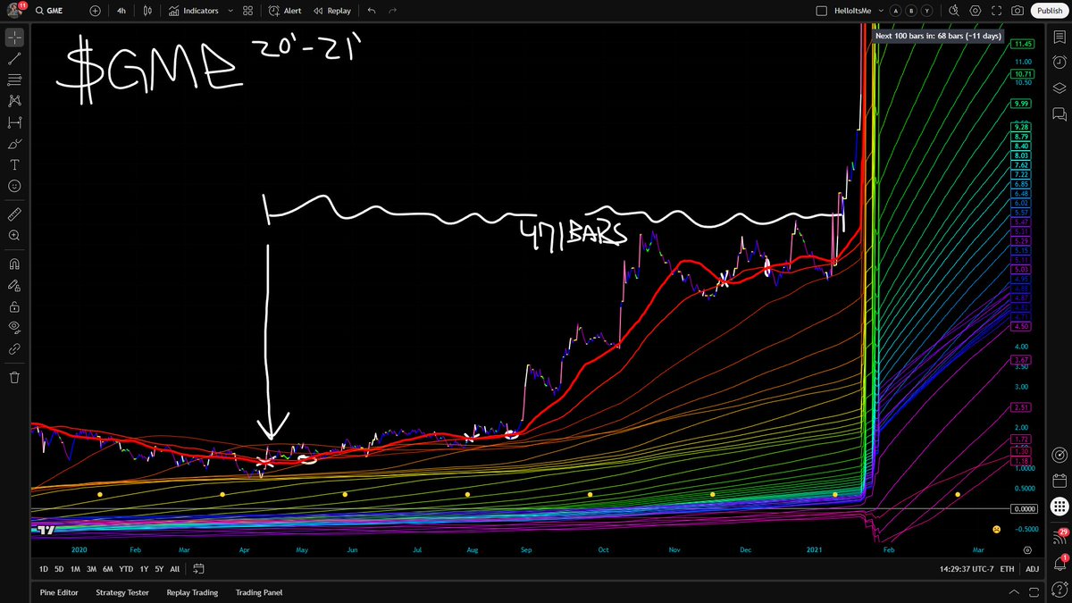1072x603 pixels.
Task: Open chart settings hexagon icon
Action: click(x=976, y=12)
